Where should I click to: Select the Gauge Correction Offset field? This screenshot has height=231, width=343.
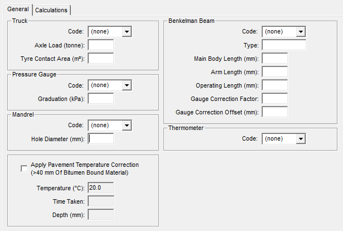click(274, 112)
